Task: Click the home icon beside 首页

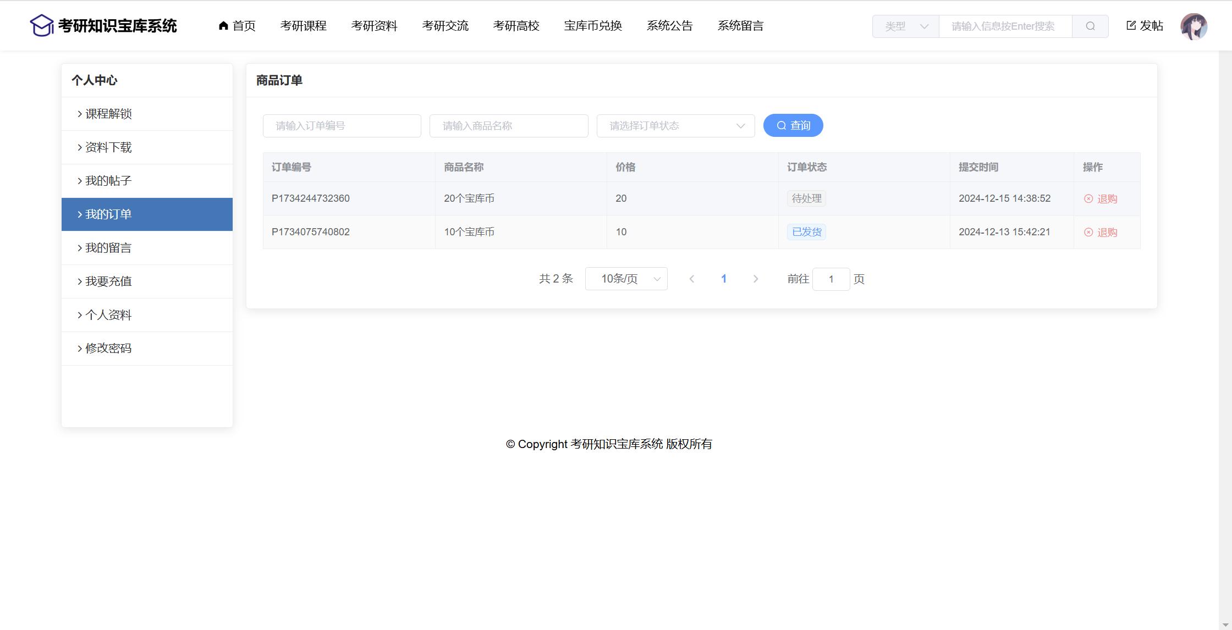Action: (223, 25)
